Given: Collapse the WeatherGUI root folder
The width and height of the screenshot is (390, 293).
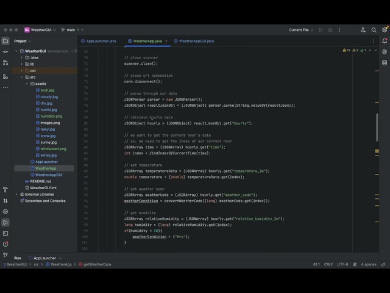Looking at the screenshot, I should click(16, 51).
